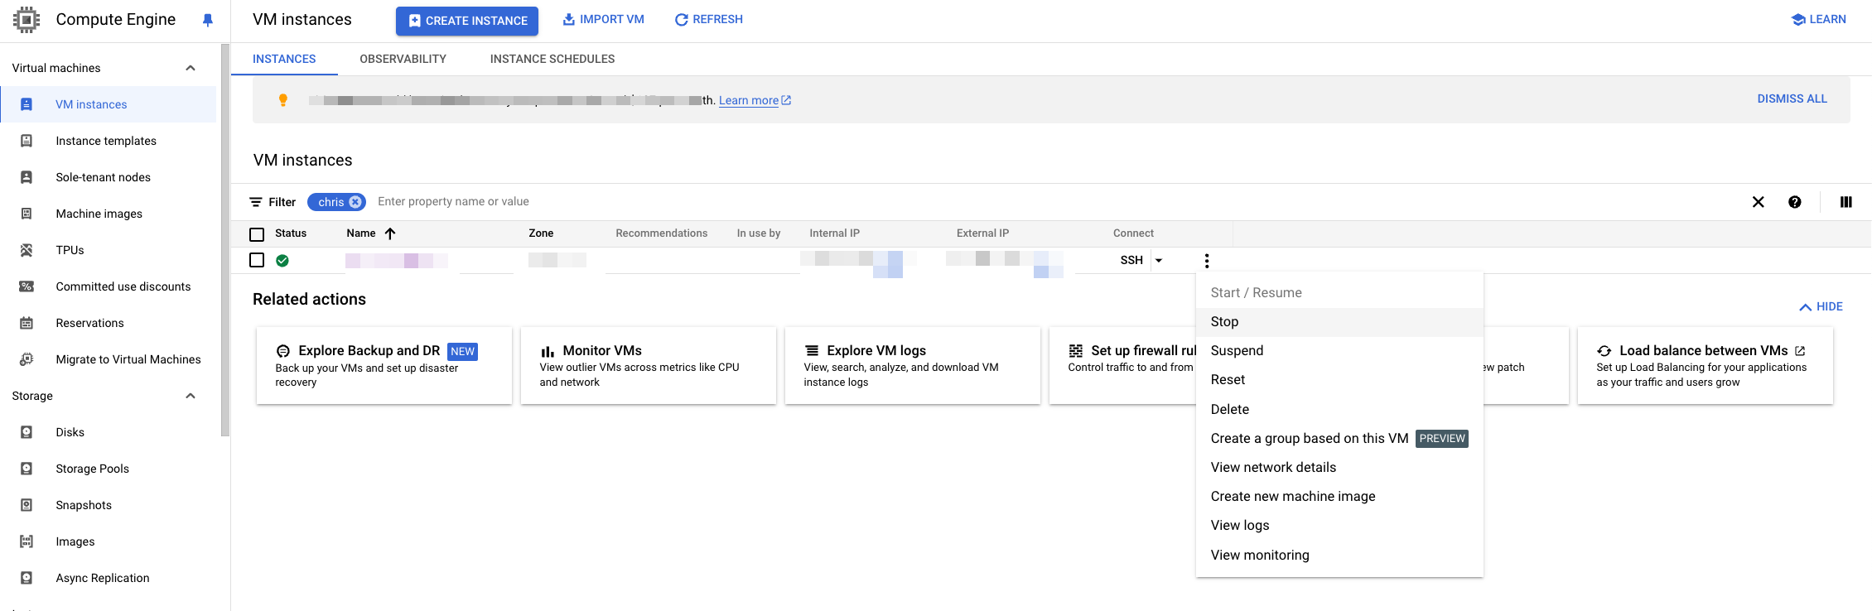Click the Committed use discounts icon

tap(27, 286)
